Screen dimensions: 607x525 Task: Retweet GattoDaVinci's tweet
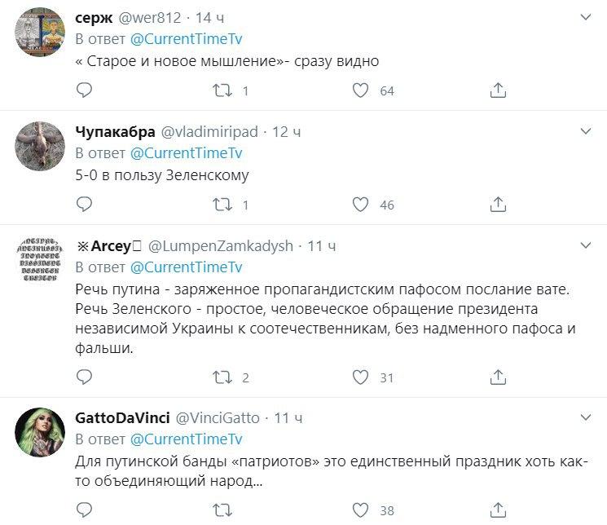pos(220,510)
